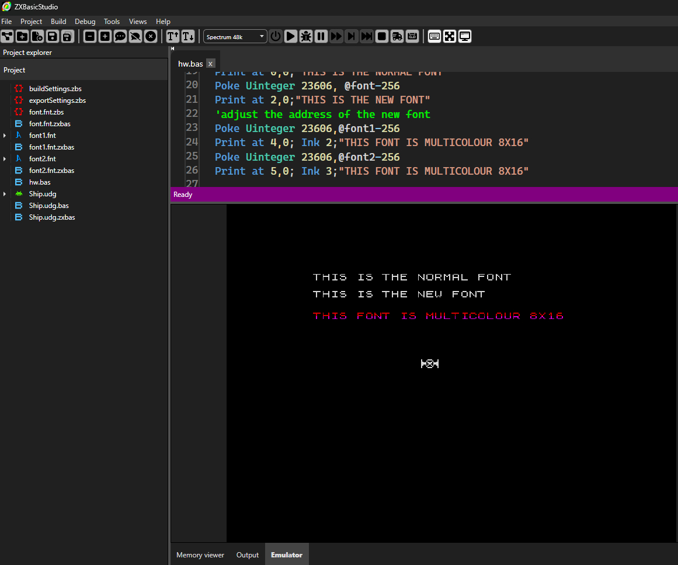
Task: Decrease the editor font size icon
Action: click(x=188, y=36)
